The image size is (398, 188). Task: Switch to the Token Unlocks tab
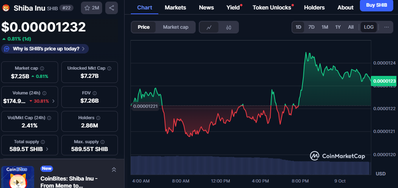coord(272,7)
